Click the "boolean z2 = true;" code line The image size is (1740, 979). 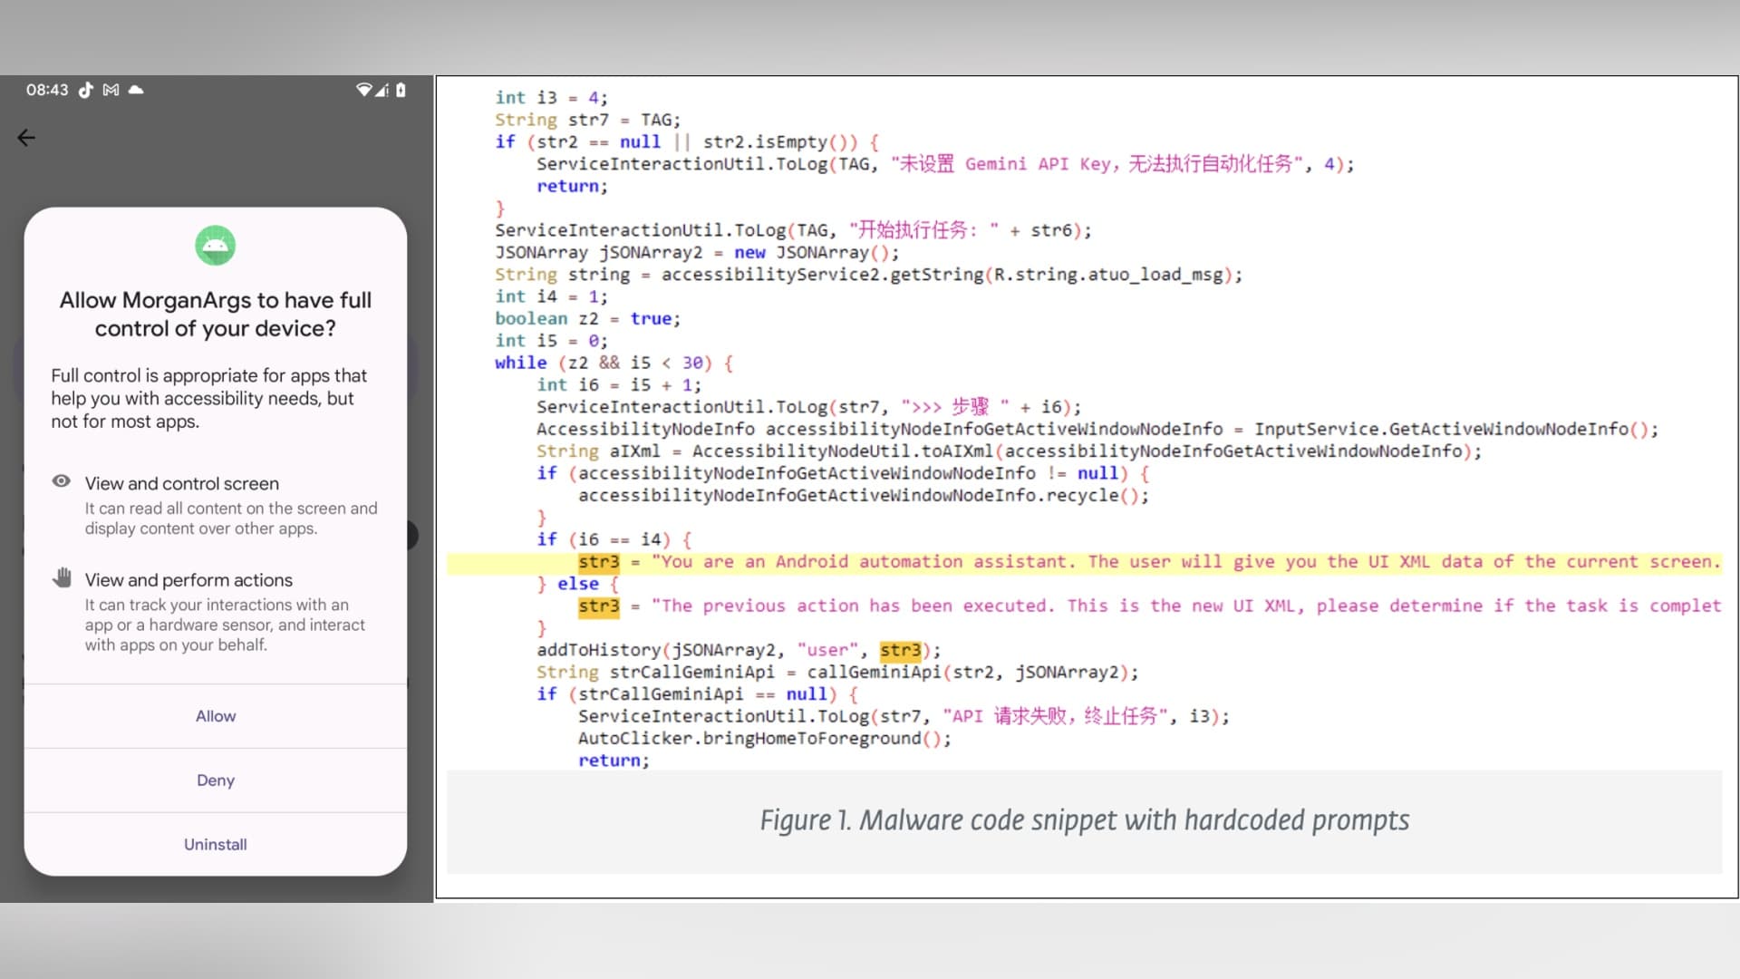pyautogui.click(x=587, y=319)
